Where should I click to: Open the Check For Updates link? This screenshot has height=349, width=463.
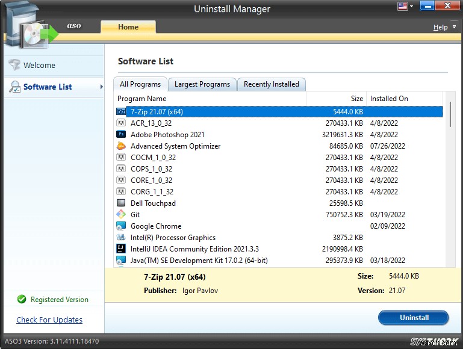click(49, 320)
